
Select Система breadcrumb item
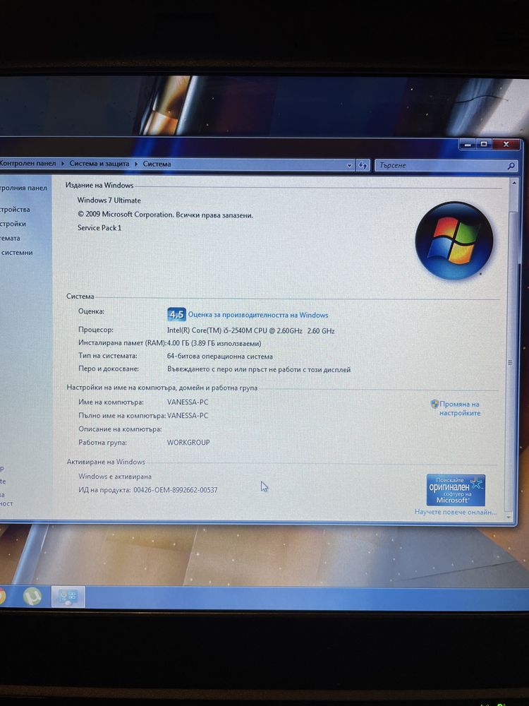coord(157,164)
